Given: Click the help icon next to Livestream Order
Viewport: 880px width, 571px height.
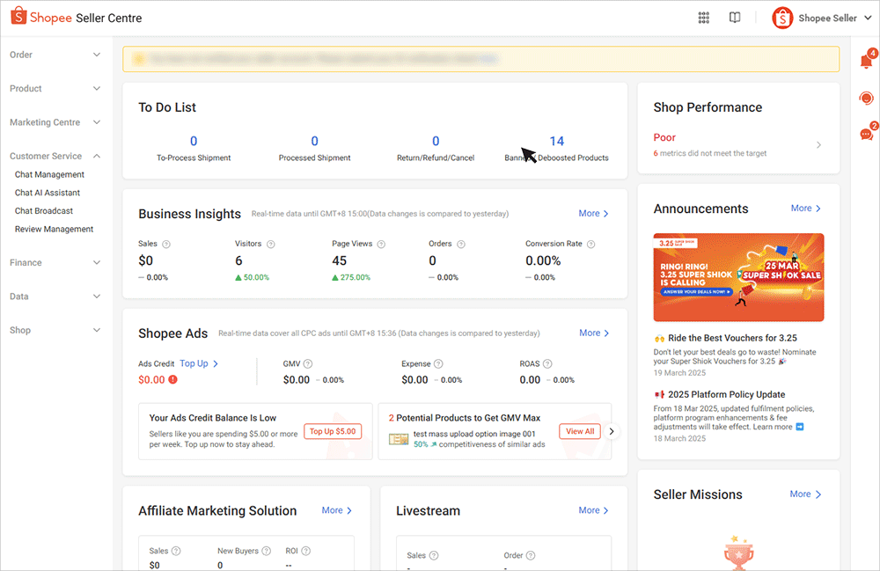Looking at the screenshot, I should pyautogui.click(x=531, y=555).
